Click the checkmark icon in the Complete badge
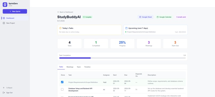 (x=84, y=17)
